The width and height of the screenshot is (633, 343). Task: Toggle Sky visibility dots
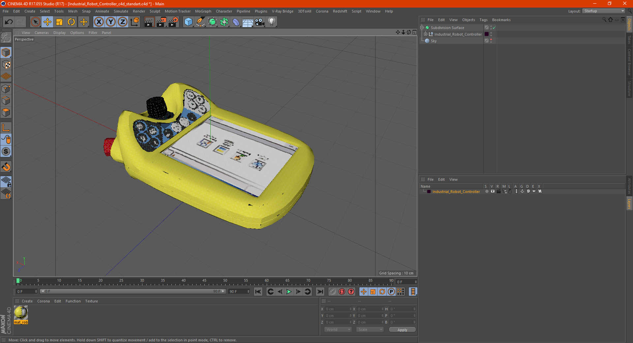(x=491, y=41)
